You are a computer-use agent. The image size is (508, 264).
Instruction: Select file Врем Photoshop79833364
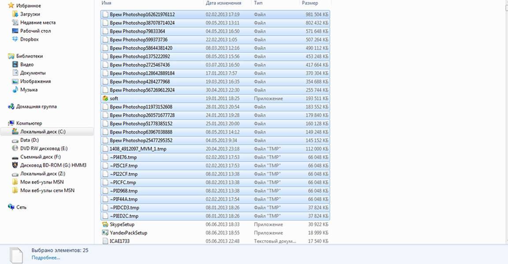click(x=215, y=31)
